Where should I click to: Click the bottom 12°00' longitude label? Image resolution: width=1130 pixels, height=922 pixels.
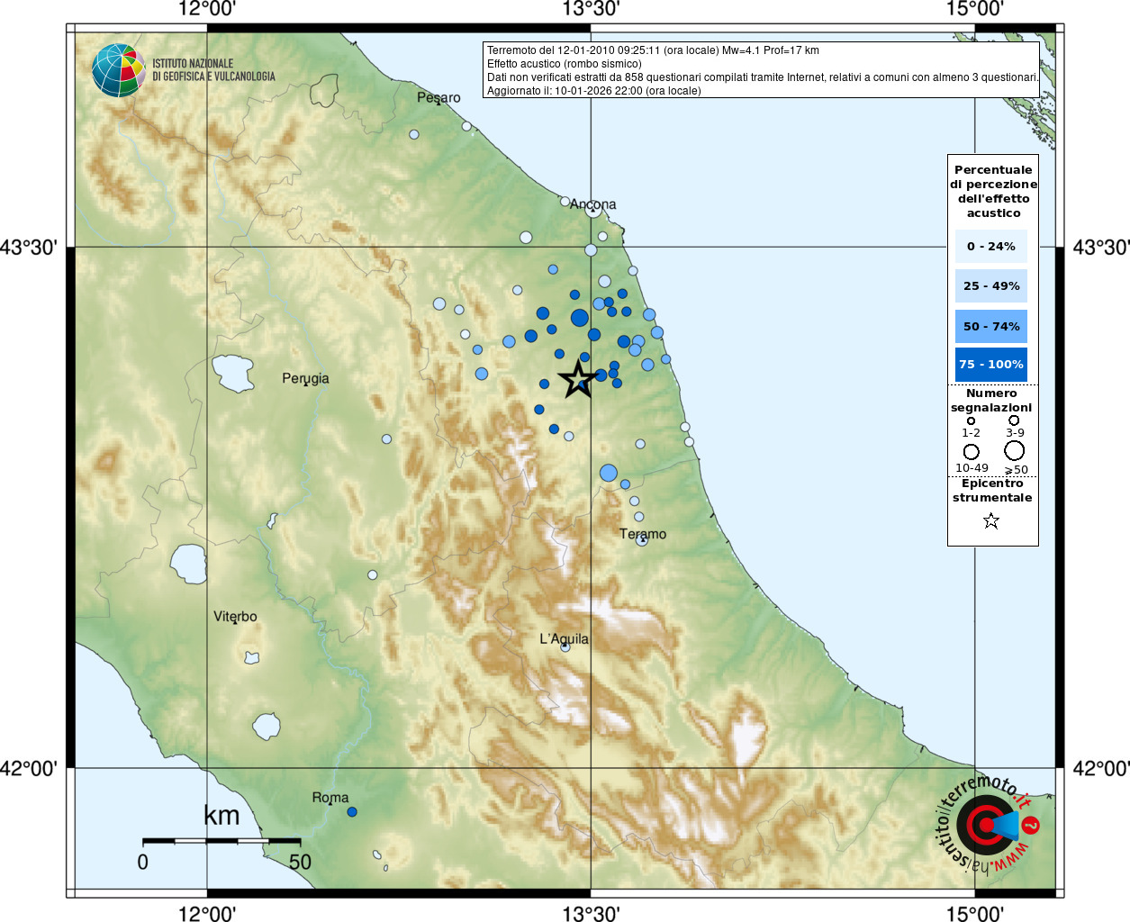[207, 914]
